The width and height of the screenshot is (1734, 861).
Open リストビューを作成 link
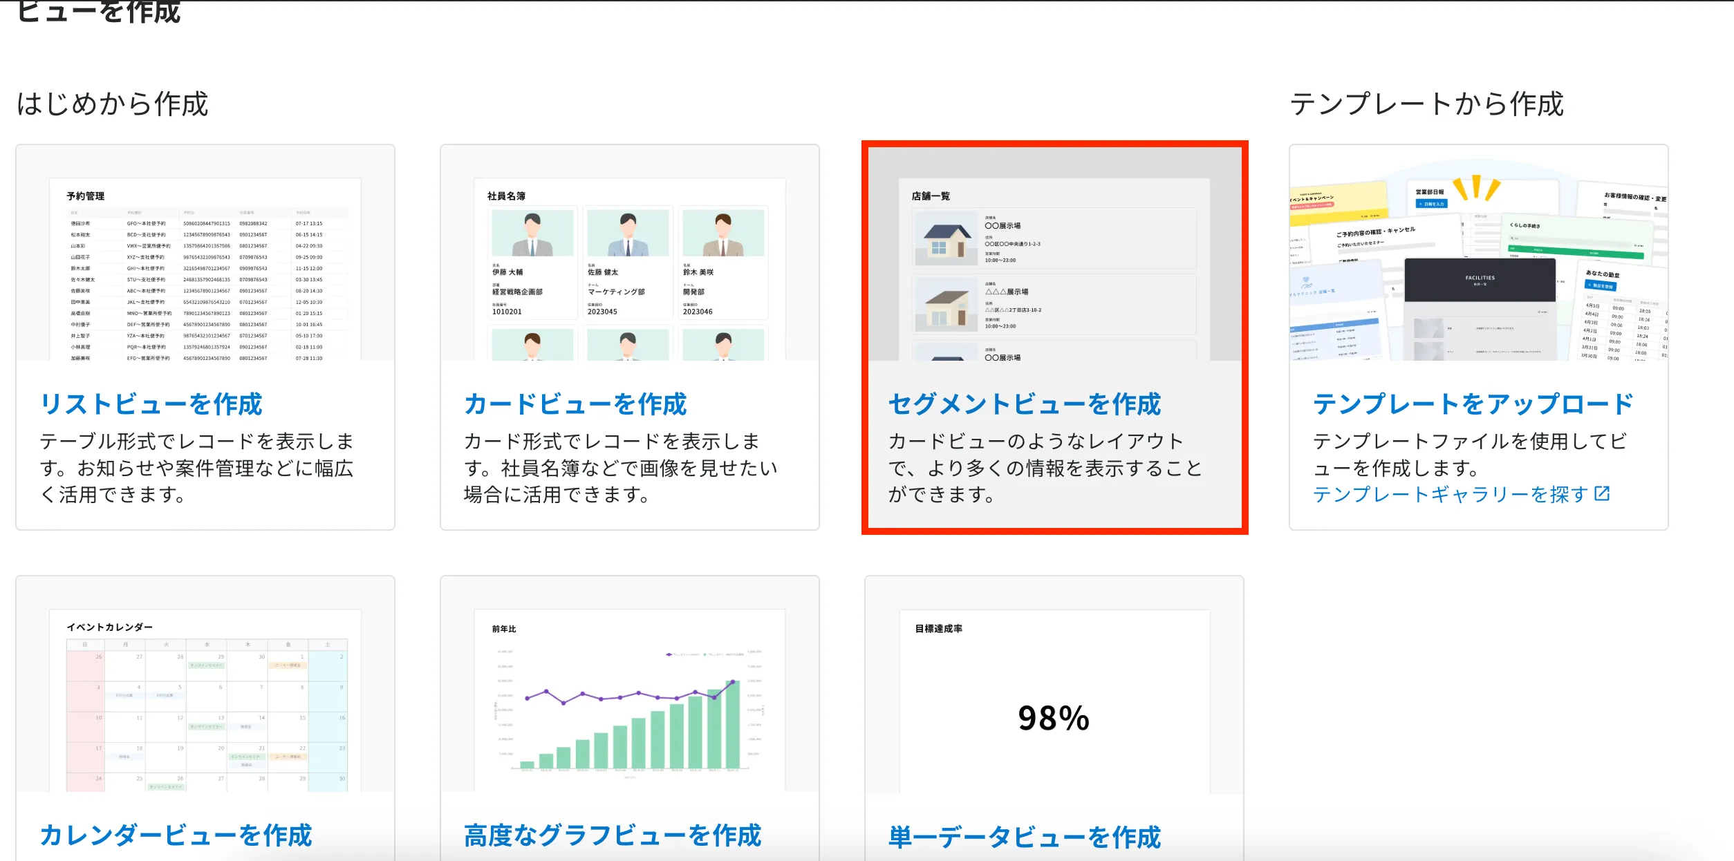coord(151,404)
